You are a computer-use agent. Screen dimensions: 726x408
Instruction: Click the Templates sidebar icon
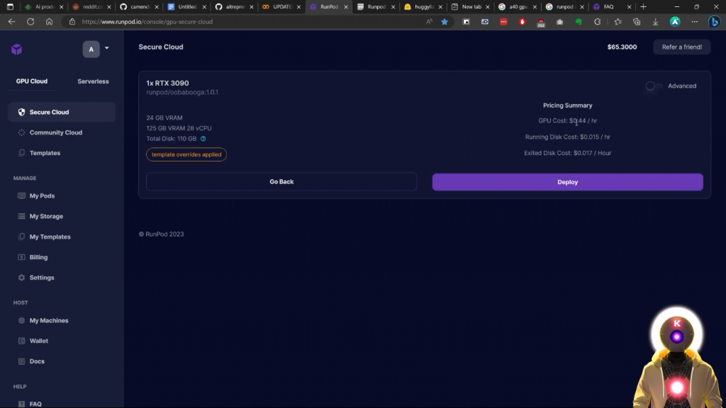tap(21, 153)
